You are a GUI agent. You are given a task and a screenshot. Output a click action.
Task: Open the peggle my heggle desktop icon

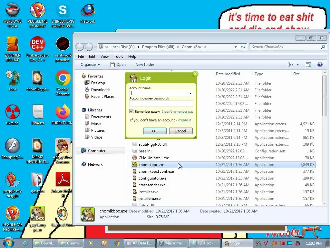pyautogui.click(x=13, y=185)
